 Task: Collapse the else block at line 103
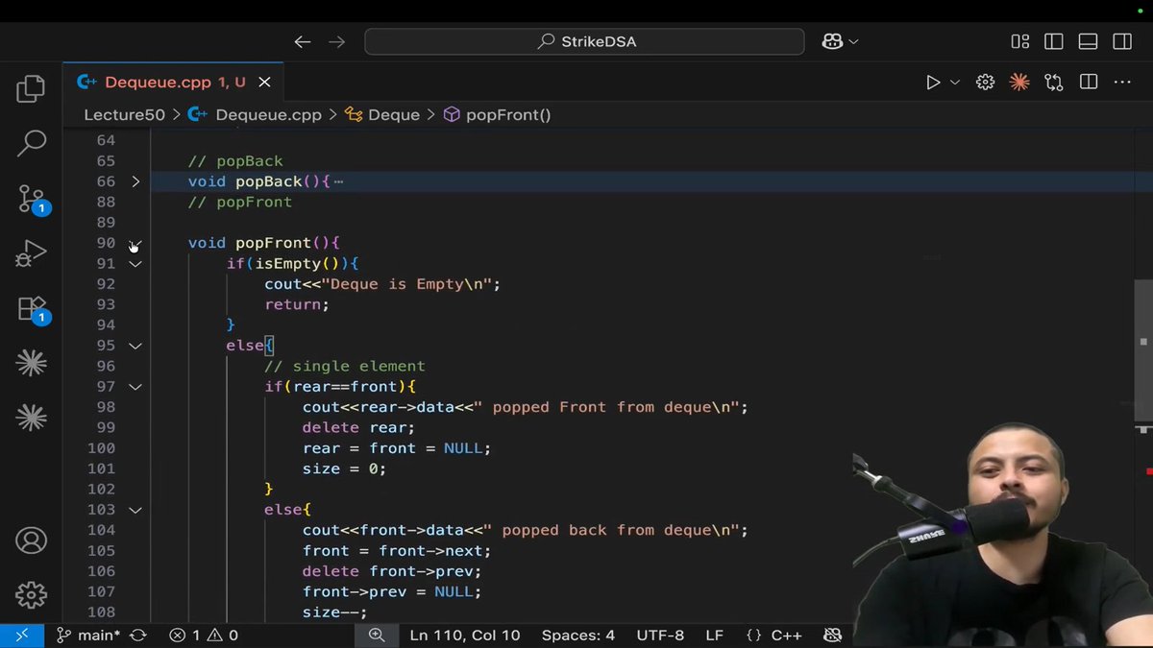coord(135,510)
